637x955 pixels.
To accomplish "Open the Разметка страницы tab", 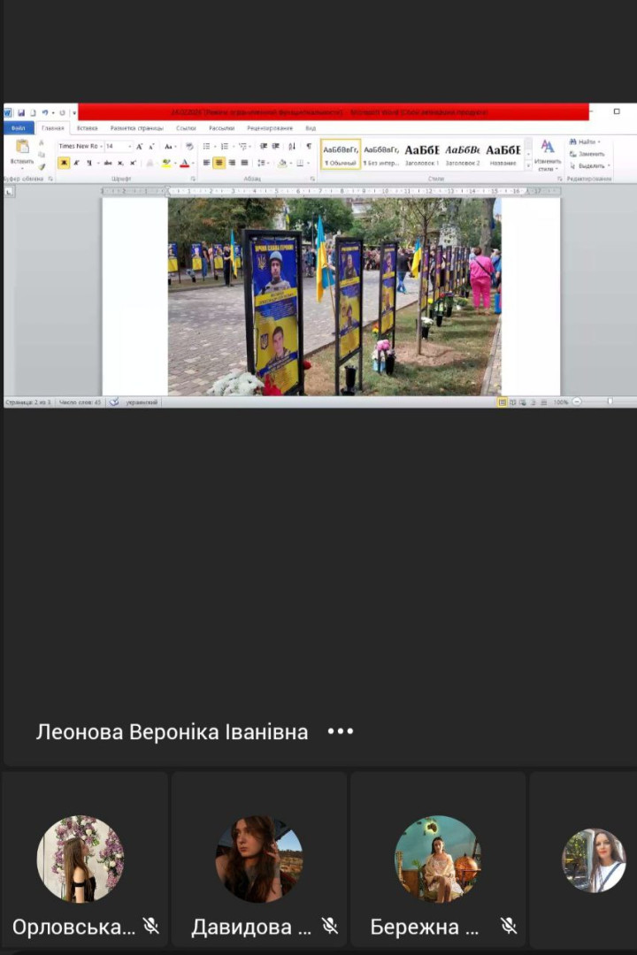I will pos(136,128).
